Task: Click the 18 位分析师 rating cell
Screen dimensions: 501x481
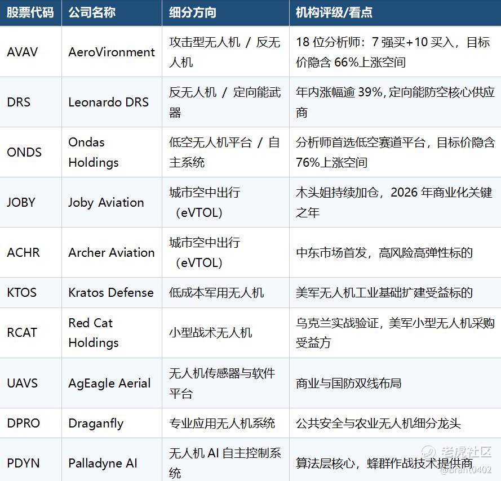Action: pyautogui.click(x=395, y=52)
